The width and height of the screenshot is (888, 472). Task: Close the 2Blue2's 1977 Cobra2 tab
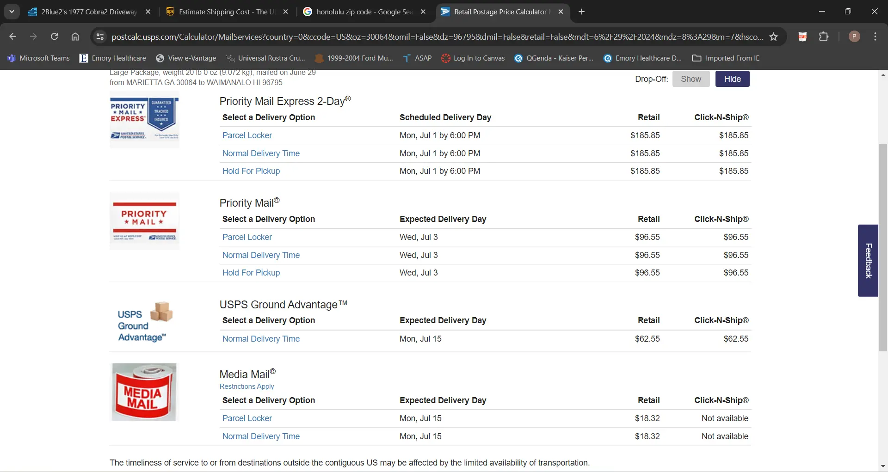(x=148, y=12)
